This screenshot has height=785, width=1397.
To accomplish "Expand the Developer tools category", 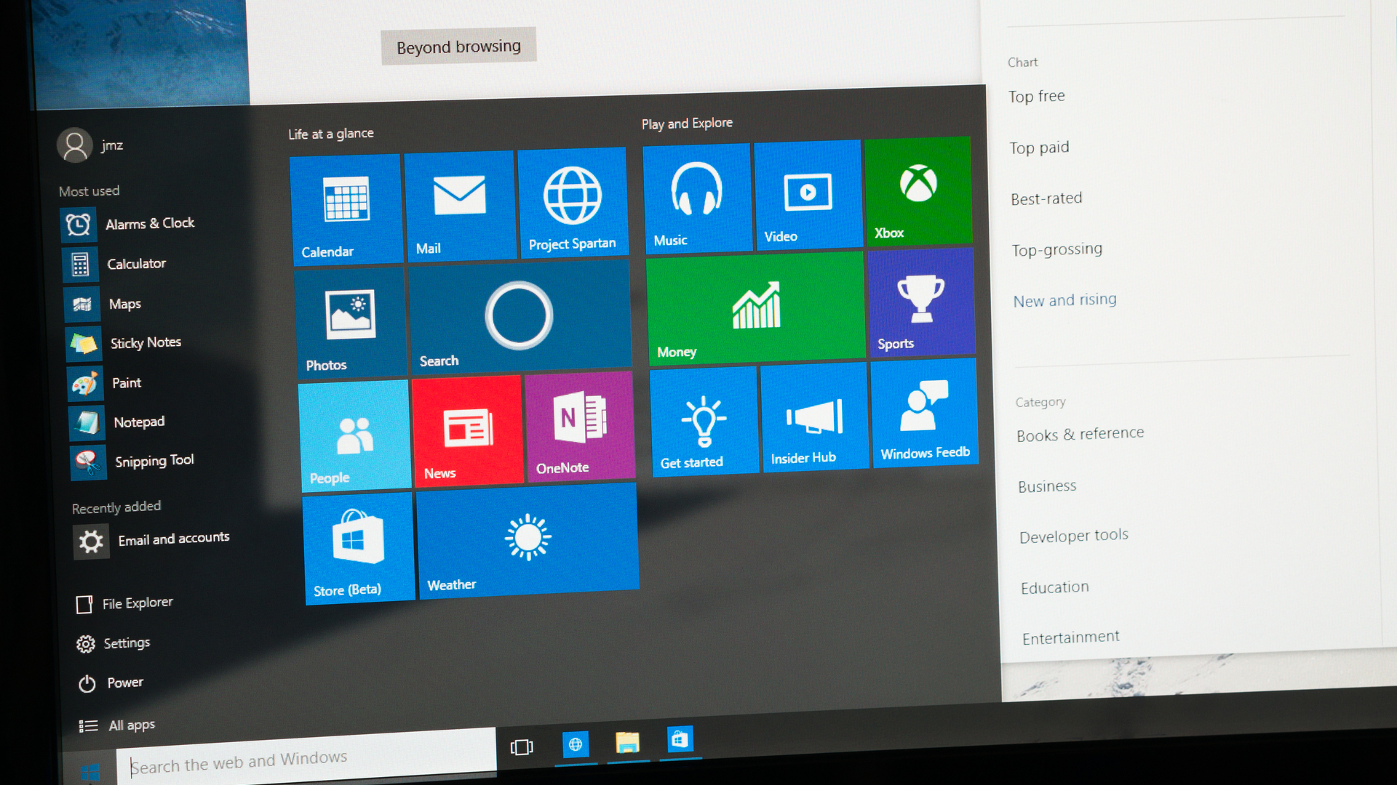I will click(x=1072, y=534).
